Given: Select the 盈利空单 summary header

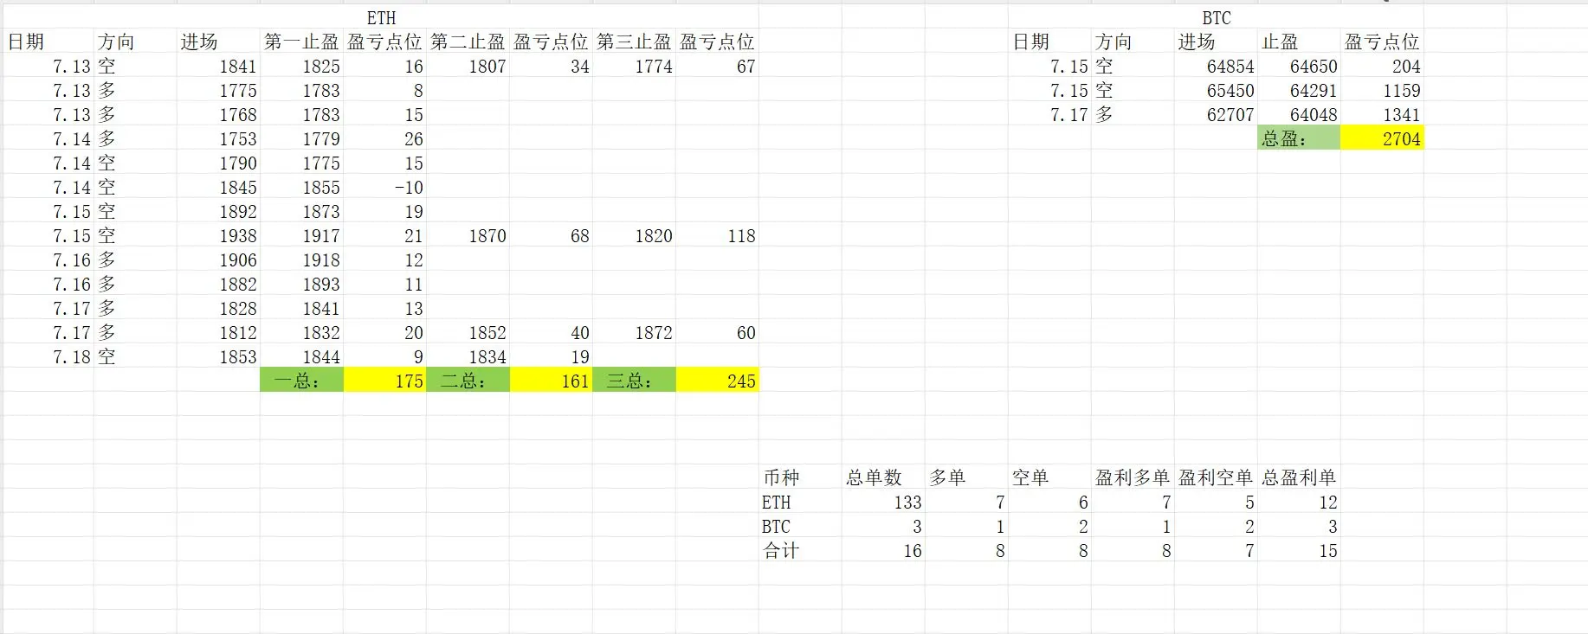Looking at the screenshot, I should [x=1216, y=477].
